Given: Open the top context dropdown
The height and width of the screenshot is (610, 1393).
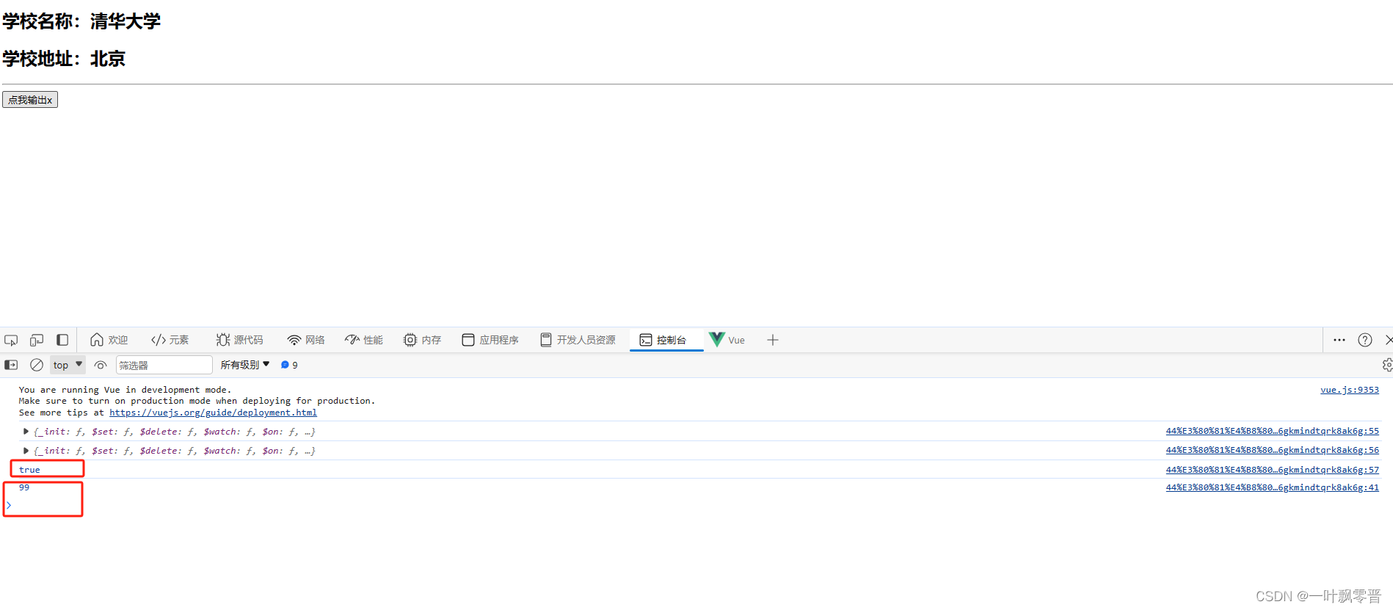Looking at the screenshot, I should pyautogui.click(x=68, y=365).
